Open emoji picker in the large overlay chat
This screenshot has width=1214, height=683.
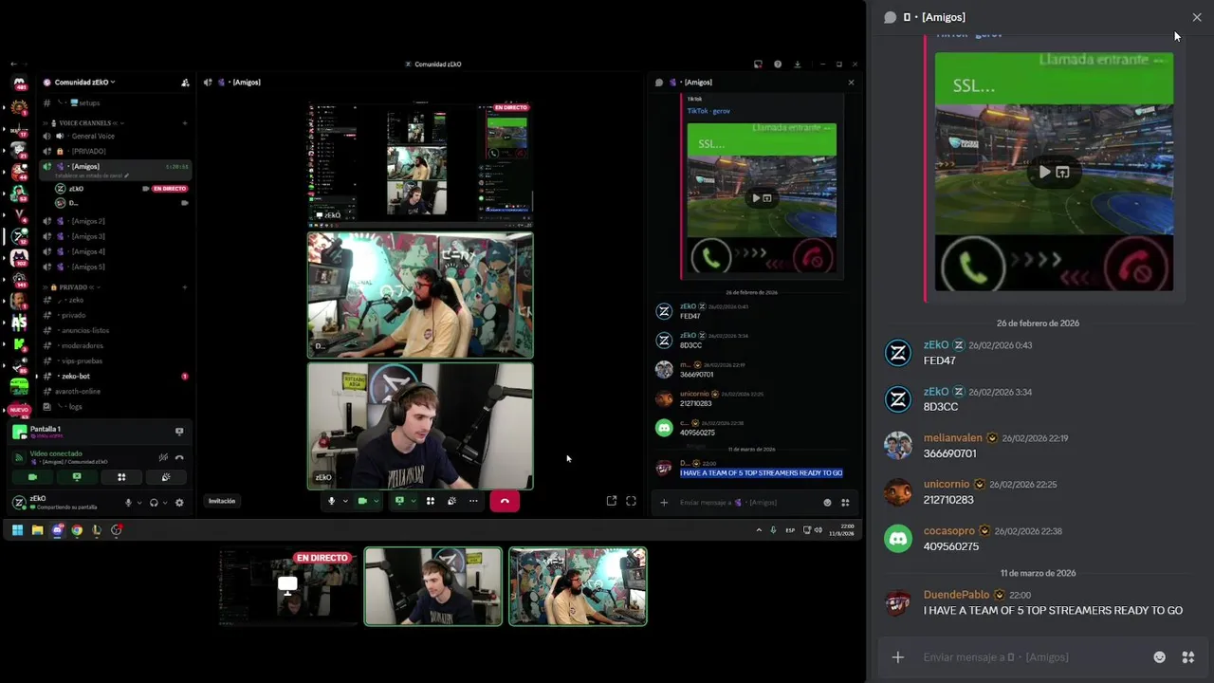pyautogui.click(x=1159, y=656)
